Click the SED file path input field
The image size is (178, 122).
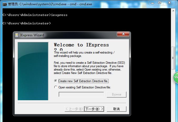point(81,94)
